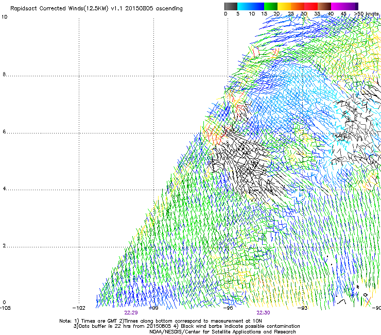The width and height of the screenshot is (381, 335).
Task: Click the latitude axis label '6'
Action: click(4, 131)
